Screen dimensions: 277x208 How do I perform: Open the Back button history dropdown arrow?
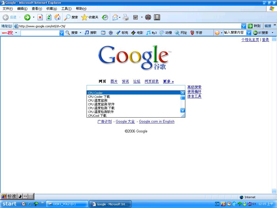(x=20, y=17)
